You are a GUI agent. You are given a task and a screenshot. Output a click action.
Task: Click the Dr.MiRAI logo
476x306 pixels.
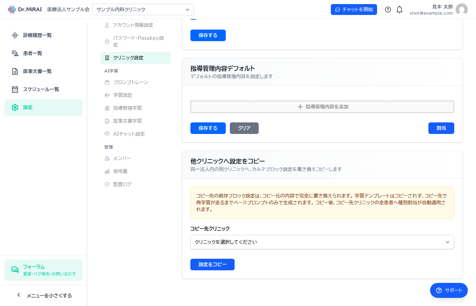(x=25, y=10)
